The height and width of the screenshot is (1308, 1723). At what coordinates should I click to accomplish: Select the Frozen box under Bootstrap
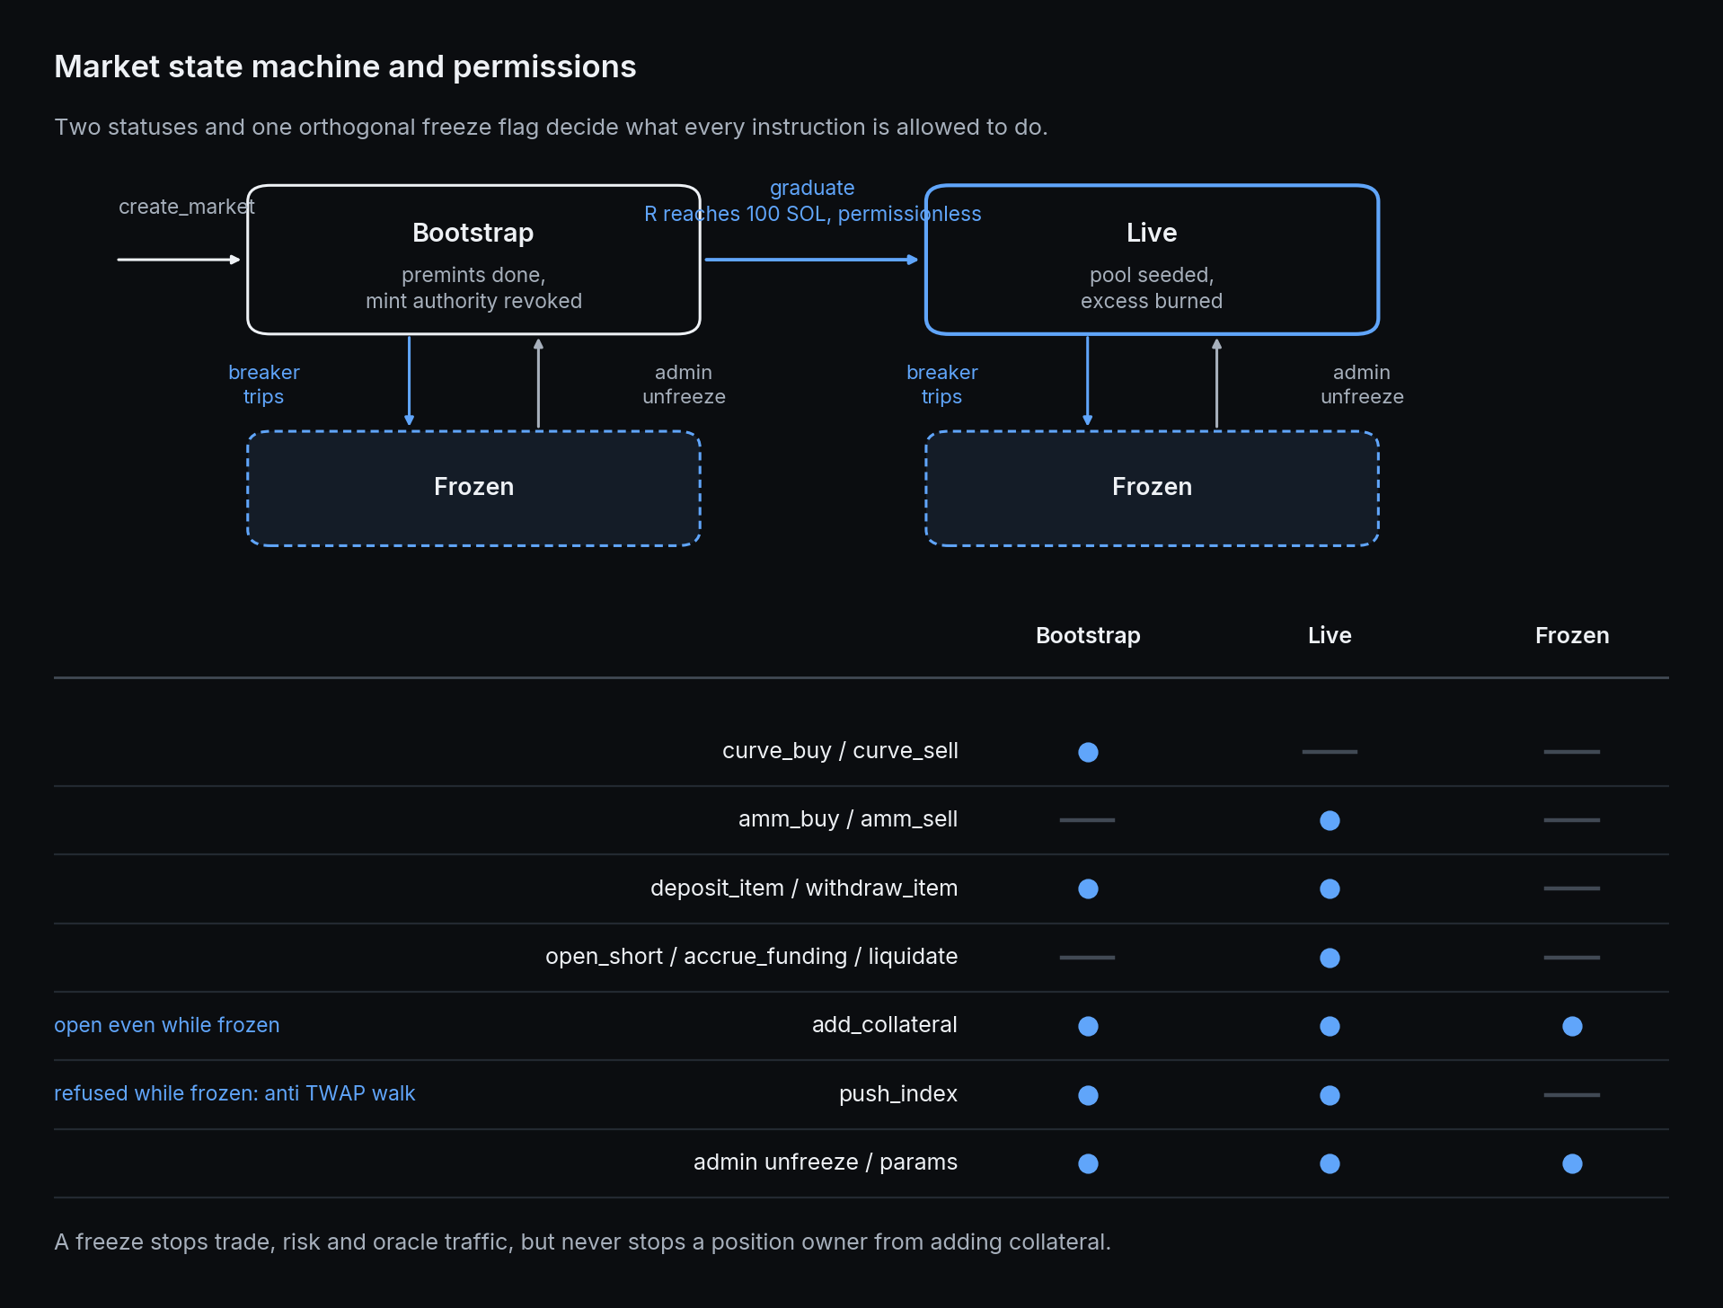click(x=473, y=488)
